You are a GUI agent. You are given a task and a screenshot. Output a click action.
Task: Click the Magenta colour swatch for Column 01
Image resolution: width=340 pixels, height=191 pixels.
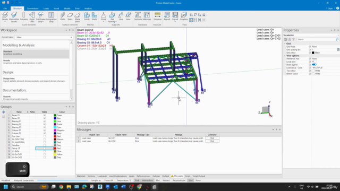tap(55, 131)
